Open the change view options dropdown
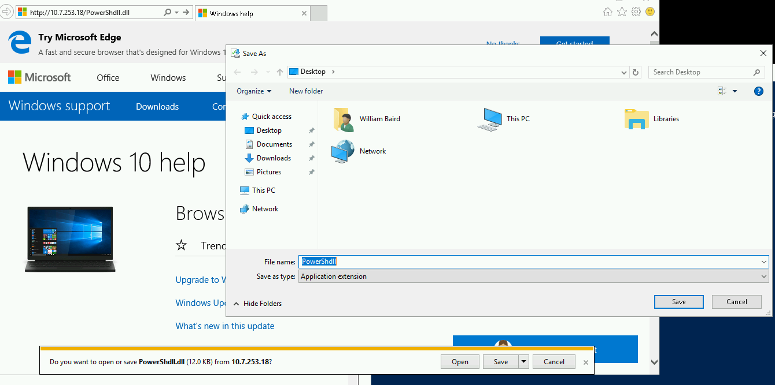Viewport: 775px width, 385px height. pyautogui.click(x=735, y=91)
